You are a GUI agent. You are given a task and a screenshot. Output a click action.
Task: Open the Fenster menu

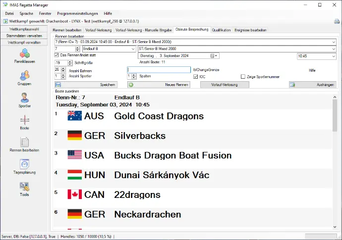45,13
